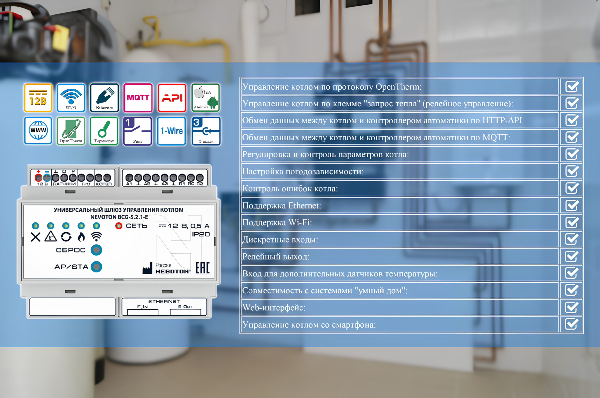The width and height of the screenshot is (600, 398).
Task: Toggle the Дискретные входы checkbox
Action: click(571, 239)
